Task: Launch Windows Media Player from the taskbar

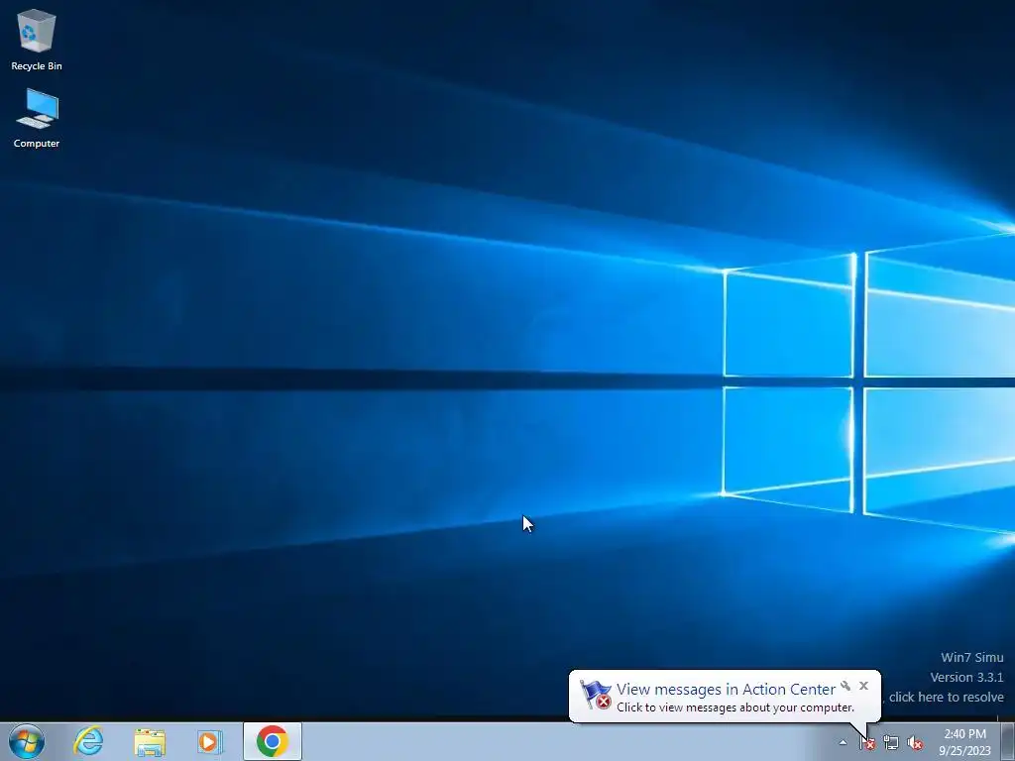Action: 210,741
